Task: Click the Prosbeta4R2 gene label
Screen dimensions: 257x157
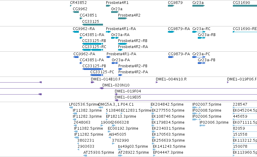Action: tap(129, 15)
